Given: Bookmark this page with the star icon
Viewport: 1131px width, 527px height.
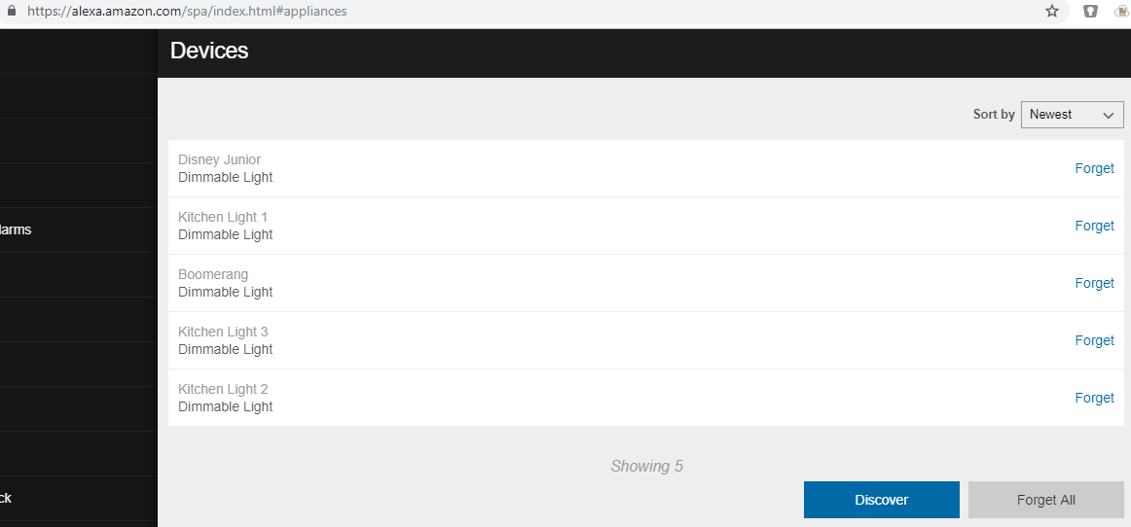Looking at the screenshot, I should [1052, 11].
